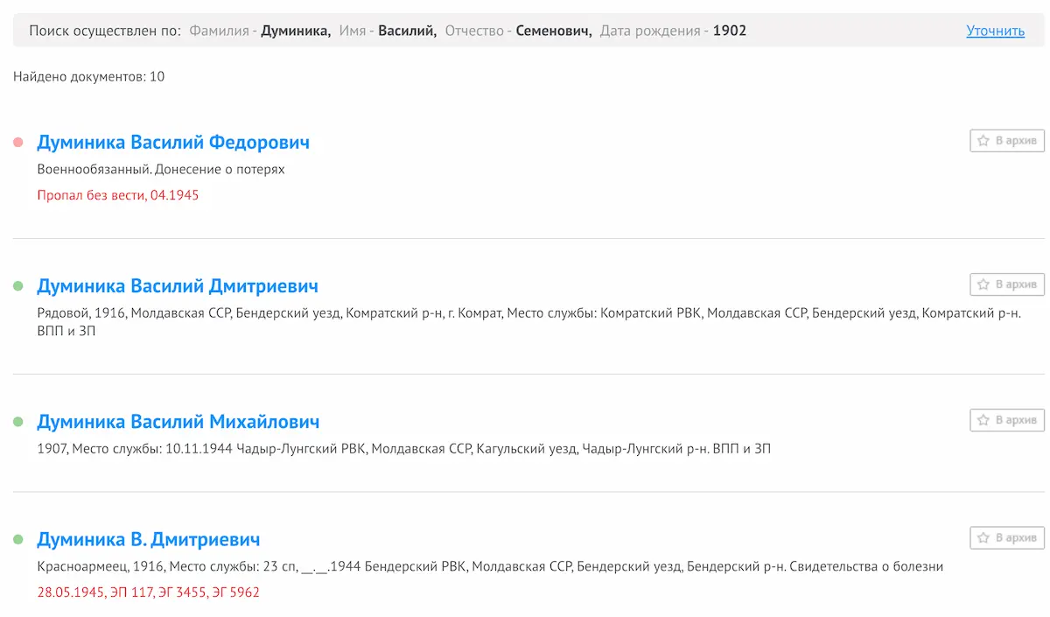Click green status dot beside Василий Михайлович

[x=17, y=422]
